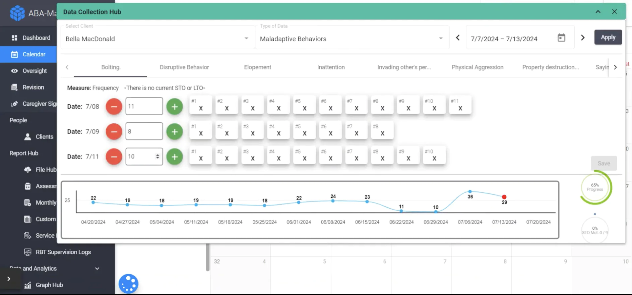Image resolution: width=632 pixels, height=295 pixels.
Task: Collapse the Data Collection Hub panel
Action: [598, 12]
